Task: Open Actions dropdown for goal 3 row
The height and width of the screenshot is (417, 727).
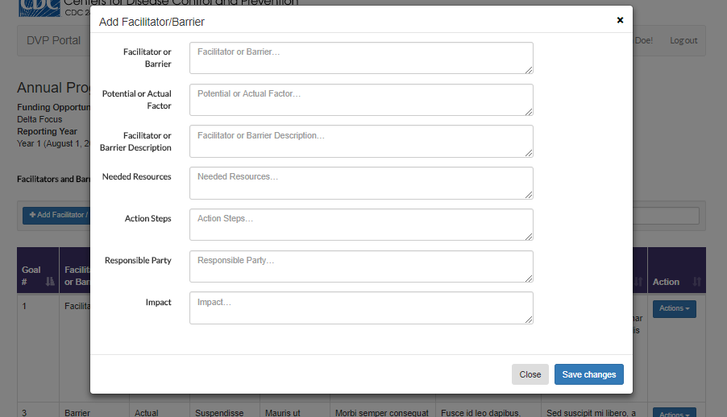Action: click(674, 414)
